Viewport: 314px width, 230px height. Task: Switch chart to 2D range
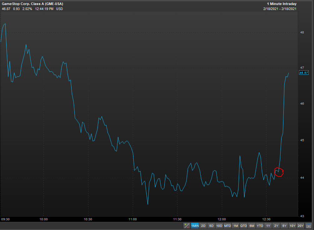203,226
